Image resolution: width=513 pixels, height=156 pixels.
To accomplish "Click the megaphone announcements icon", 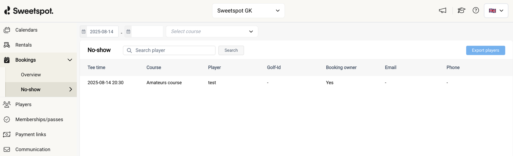I will pos(443,11).
